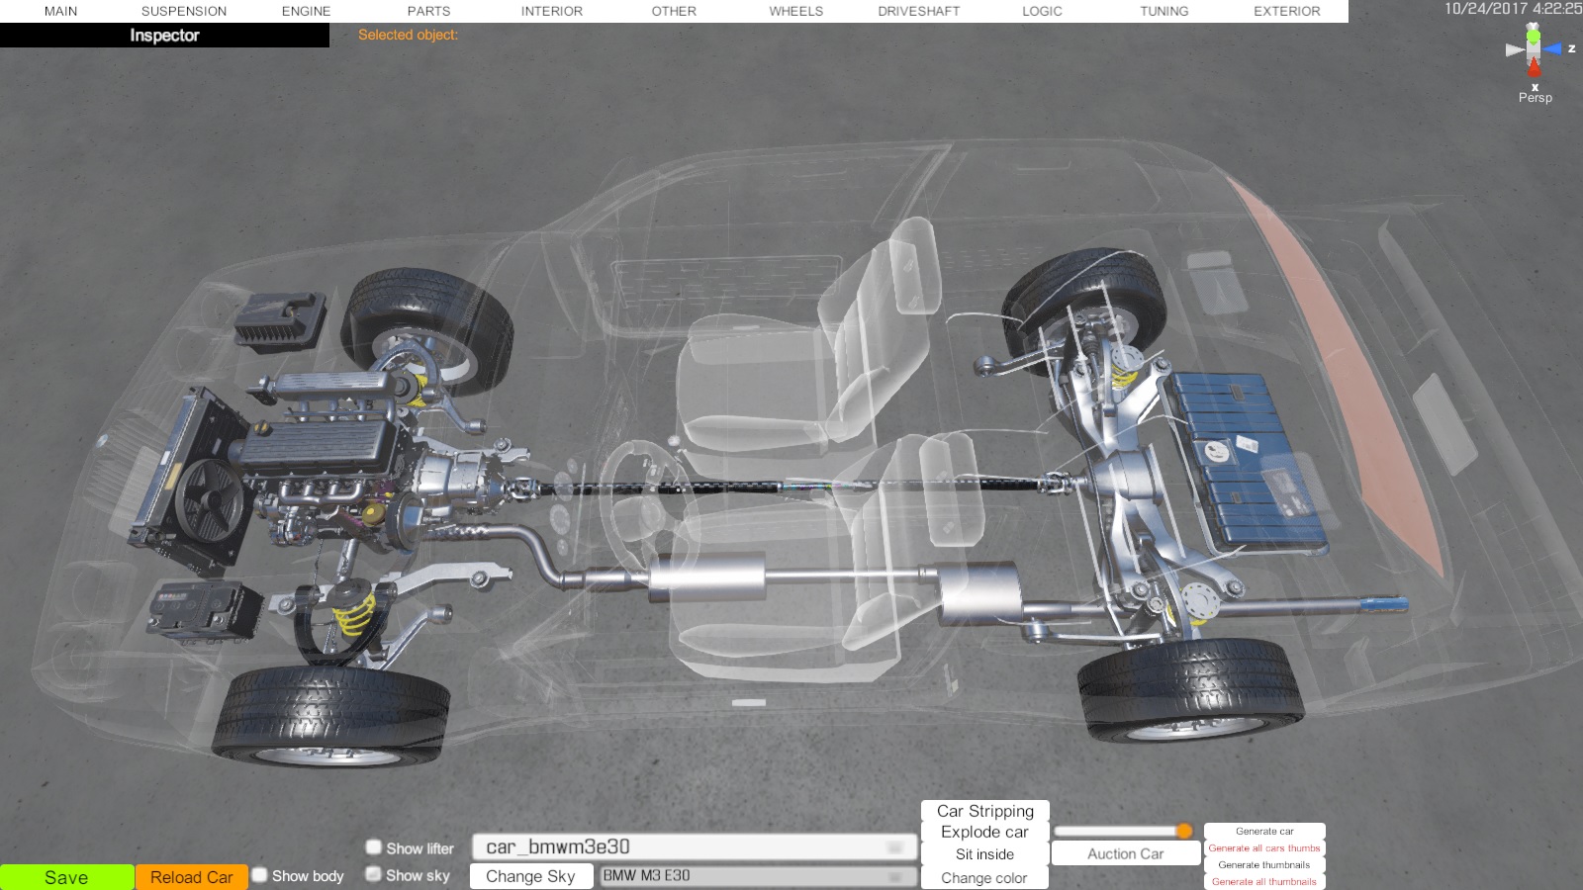Click the white left cone on gizmo
The height and width of the screenshot is (890, 1583).
coord(1514,49)
